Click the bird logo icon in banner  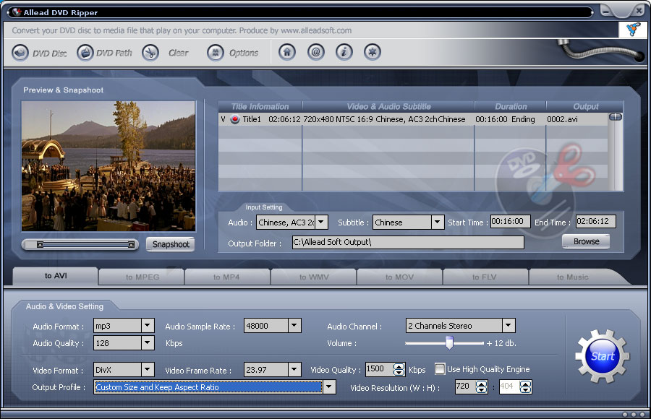click(x=633, y=30)
